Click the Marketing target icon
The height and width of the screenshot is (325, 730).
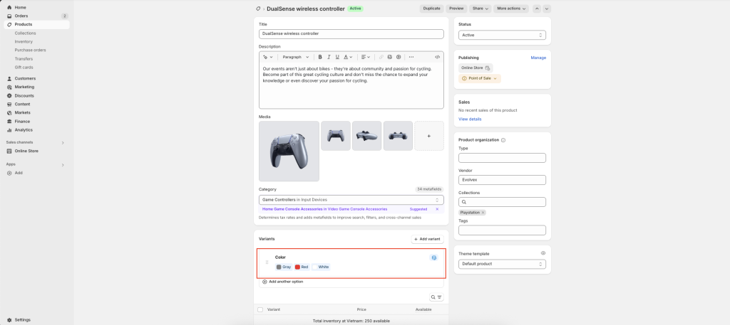[9, 87]
